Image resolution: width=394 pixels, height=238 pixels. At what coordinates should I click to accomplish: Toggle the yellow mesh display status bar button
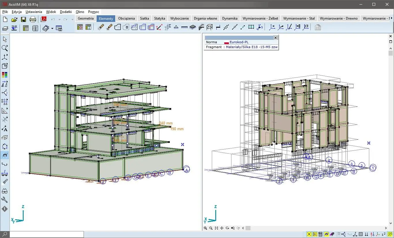315,234
